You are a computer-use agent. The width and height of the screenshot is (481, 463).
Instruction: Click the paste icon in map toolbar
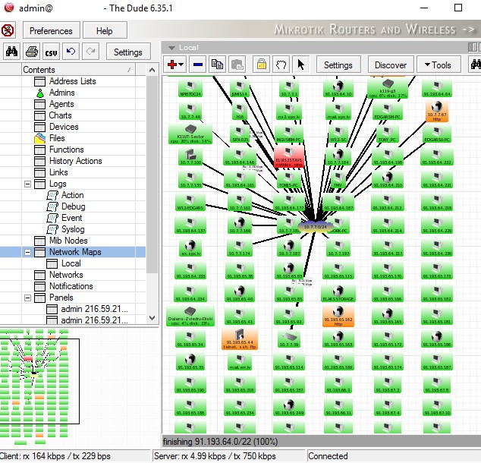point(237,65)
